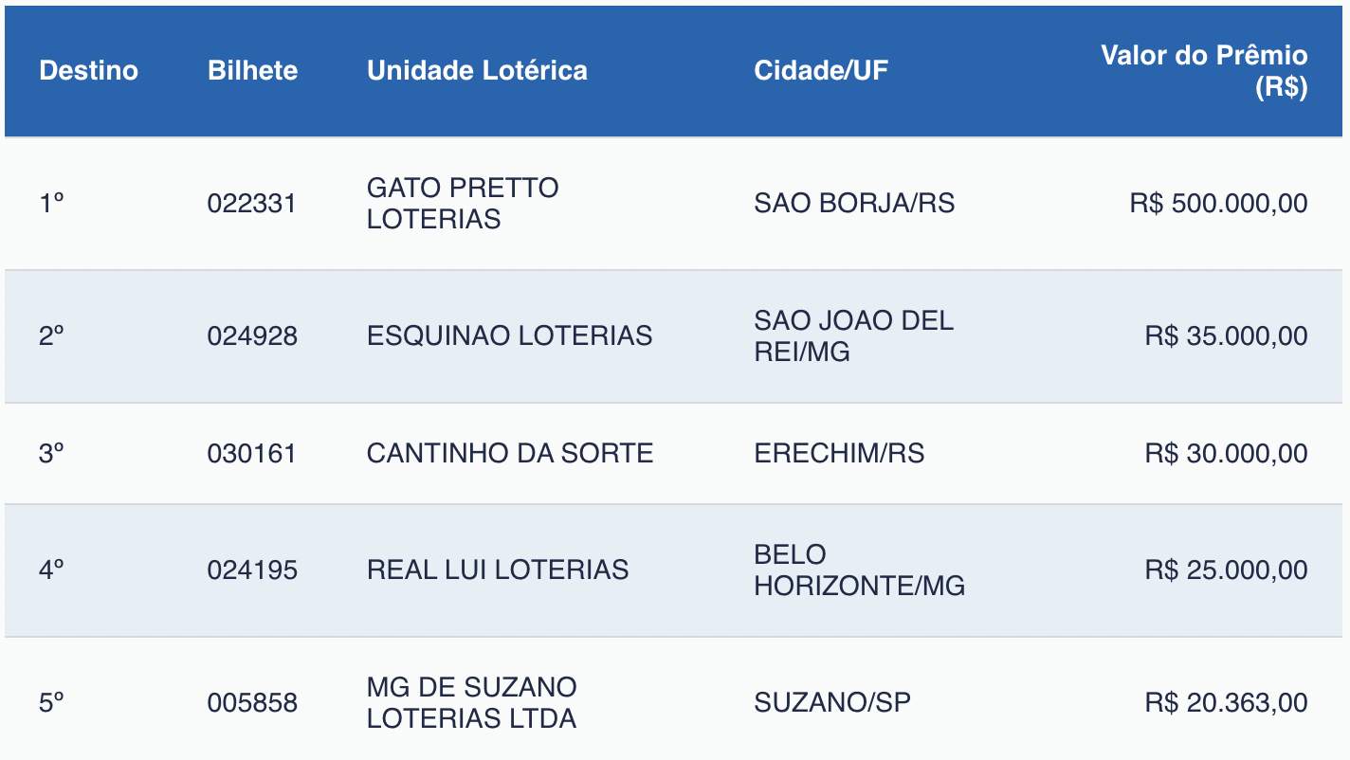Click the Destino column header
The image size is (1350, 760).
[x=88, y=71]
